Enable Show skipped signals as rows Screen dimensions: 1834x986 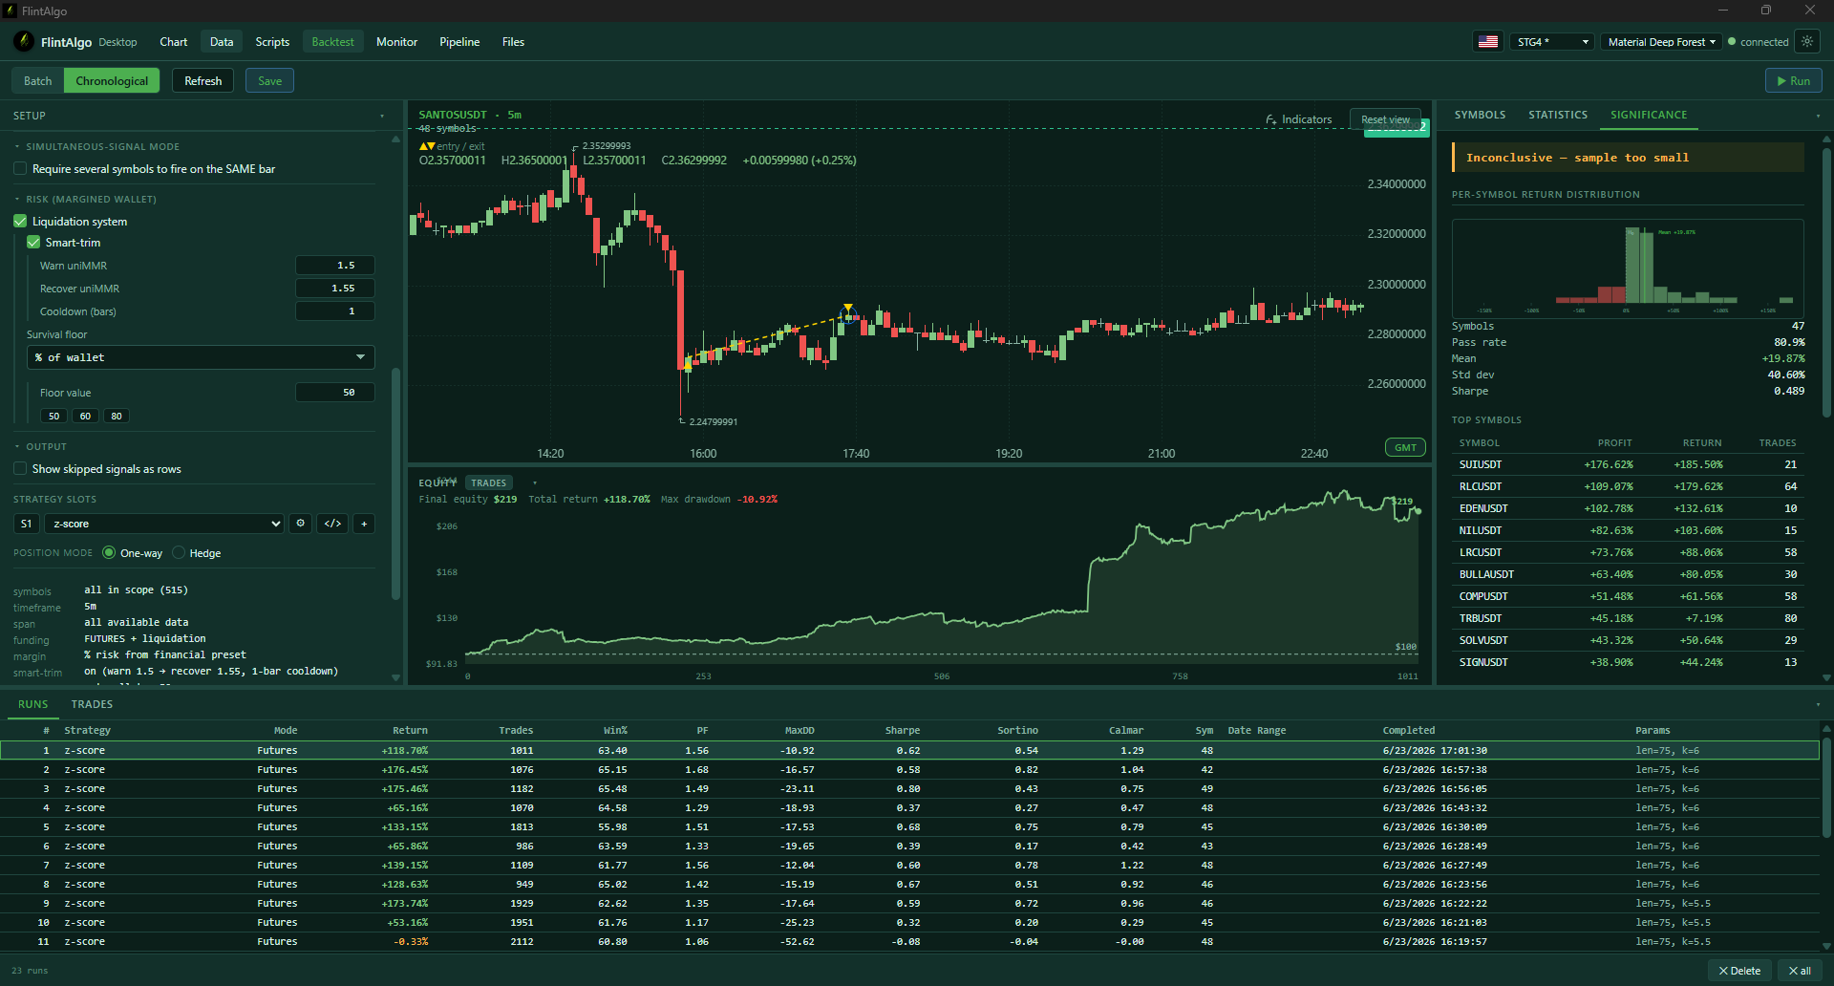[x=20, y=469]
